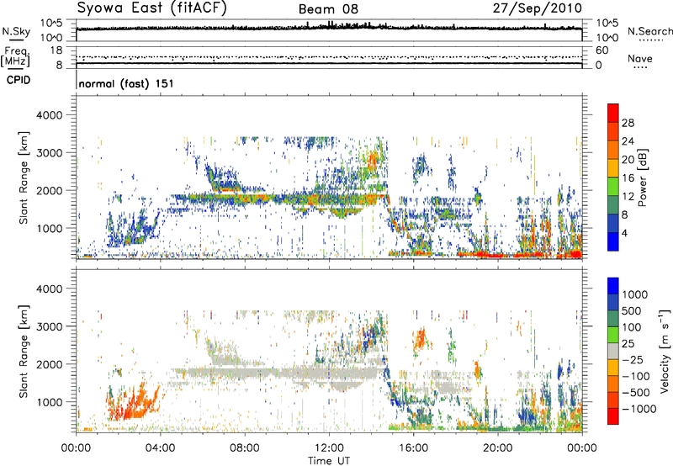Click the bright blue top swatch of velocity bar
The image size is (673, 466).
[613, 286]
